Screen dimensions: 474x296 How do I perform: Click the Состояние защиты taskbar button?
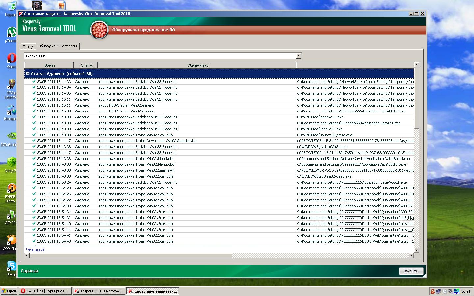(153, 291)
